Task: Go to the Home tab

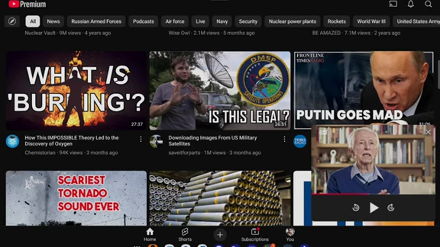Action: [x=150, y=235]
